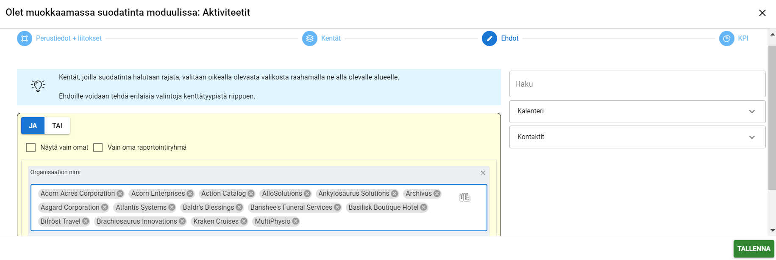Switch condition logic to TAI
776x260 pixels.
[x=57, y=126]
